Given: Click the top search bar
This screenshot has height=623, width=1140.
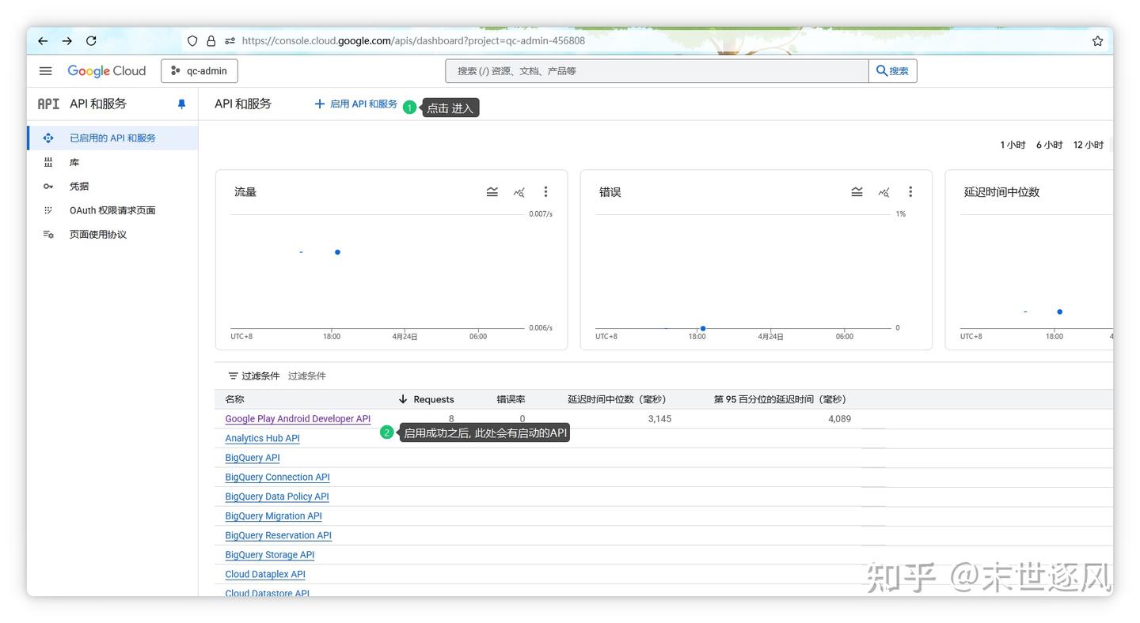Looking at the screenshot, I should click(655, 70).
